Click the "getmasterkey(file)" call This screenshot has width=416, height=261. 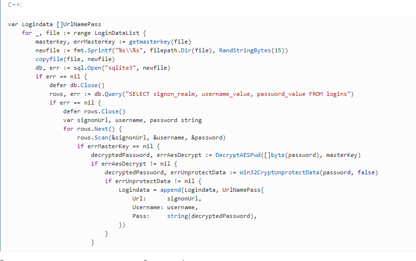coord(160,42)
